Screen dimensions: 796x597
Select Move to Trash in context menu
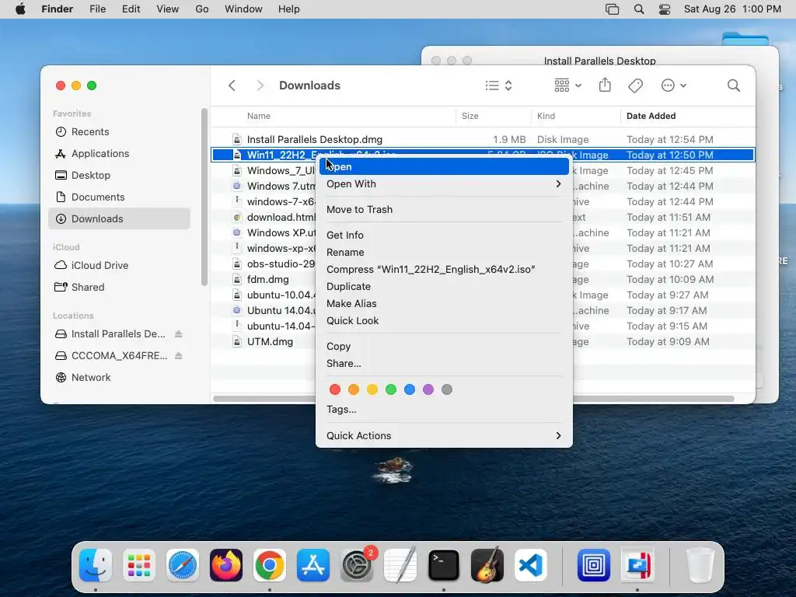point(444,209)
